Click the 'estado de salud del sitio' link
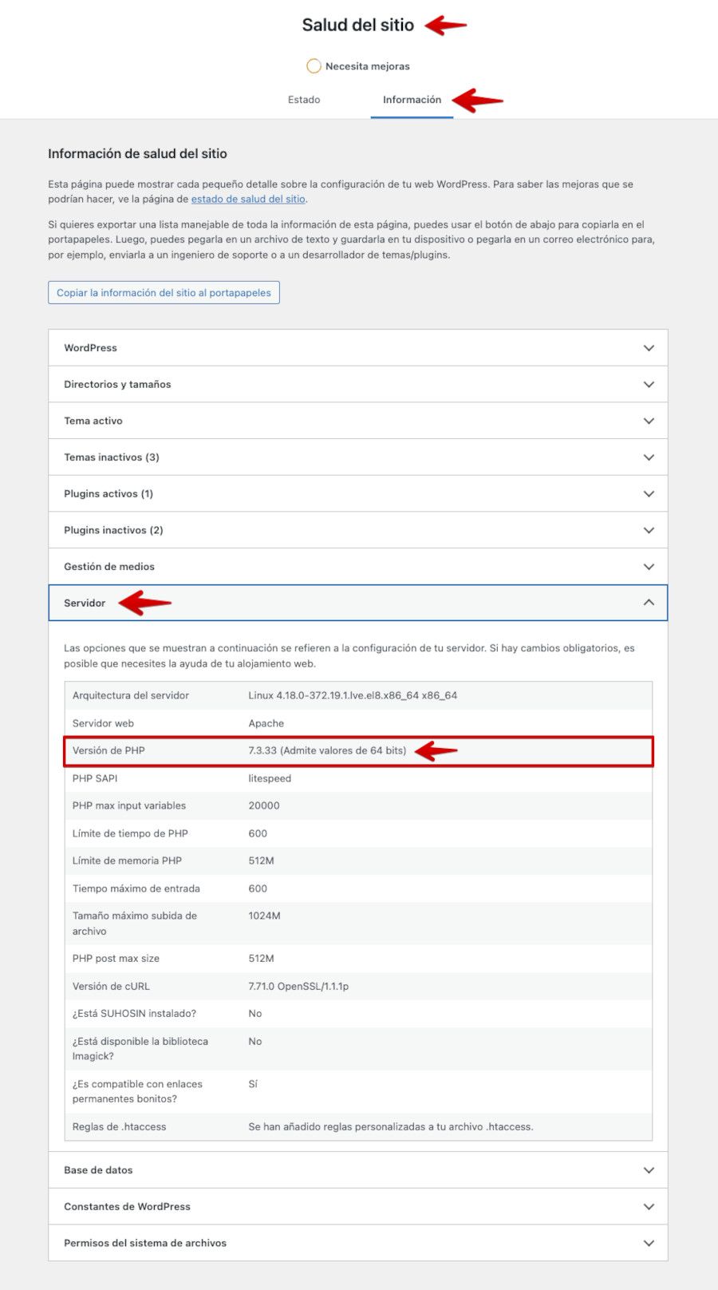 248,200
